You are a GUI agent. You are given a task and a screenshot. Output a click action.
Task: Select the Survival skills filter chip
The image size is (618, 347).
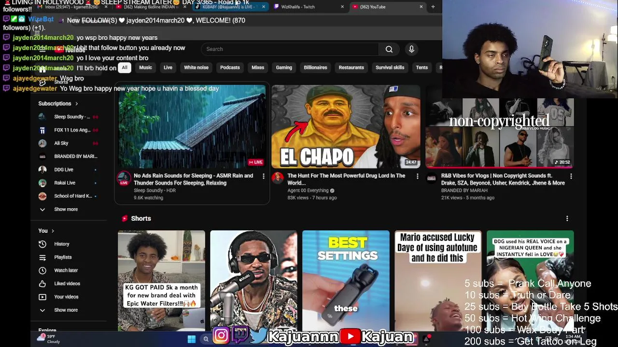(390, 67)
